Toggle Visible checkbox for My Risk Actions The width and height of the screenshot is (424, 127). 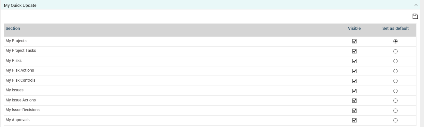354,71
